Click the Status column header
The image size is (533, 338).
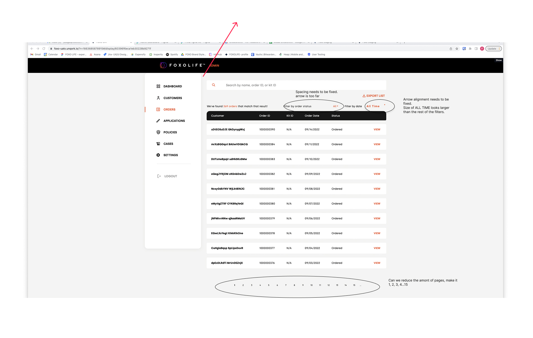click(x=336, y=116)
